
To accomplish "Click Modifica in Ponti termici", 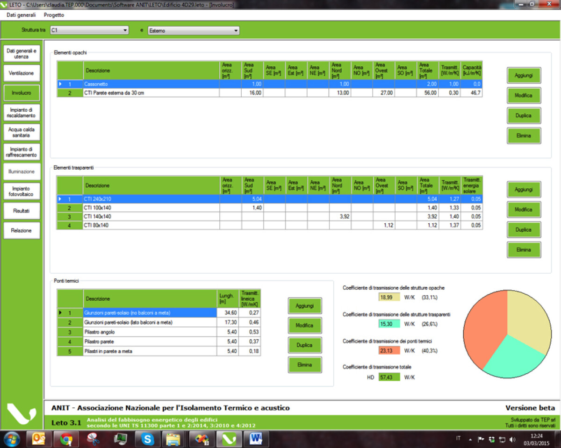I will pos(305,325).
